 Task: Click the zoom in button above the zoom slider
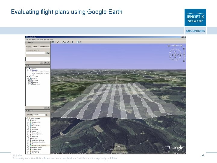[184, 49]
